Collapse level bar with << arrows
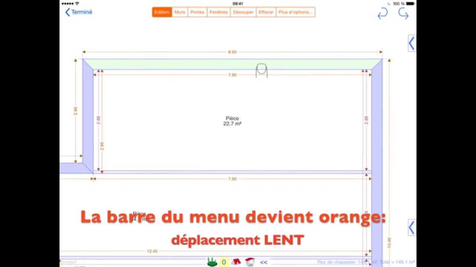 click(x=264, y=262)
